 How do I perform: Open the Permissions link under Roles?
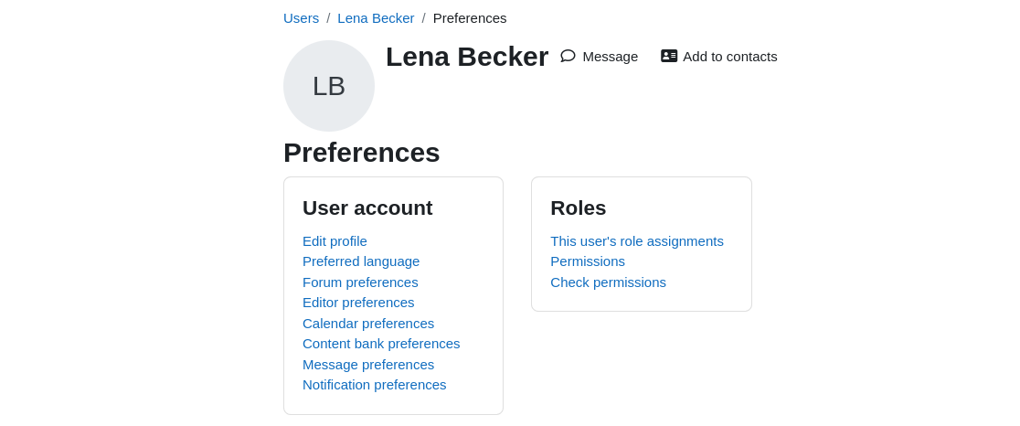[588, 261]
